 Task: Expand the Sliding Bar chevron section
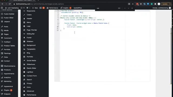click(31, 34)
